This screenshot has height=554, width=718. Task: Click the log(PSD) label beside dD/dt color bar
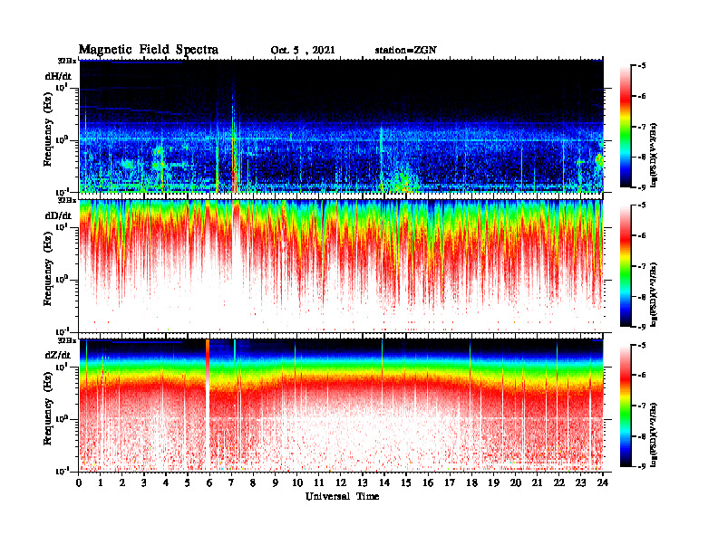coord(654,294)
